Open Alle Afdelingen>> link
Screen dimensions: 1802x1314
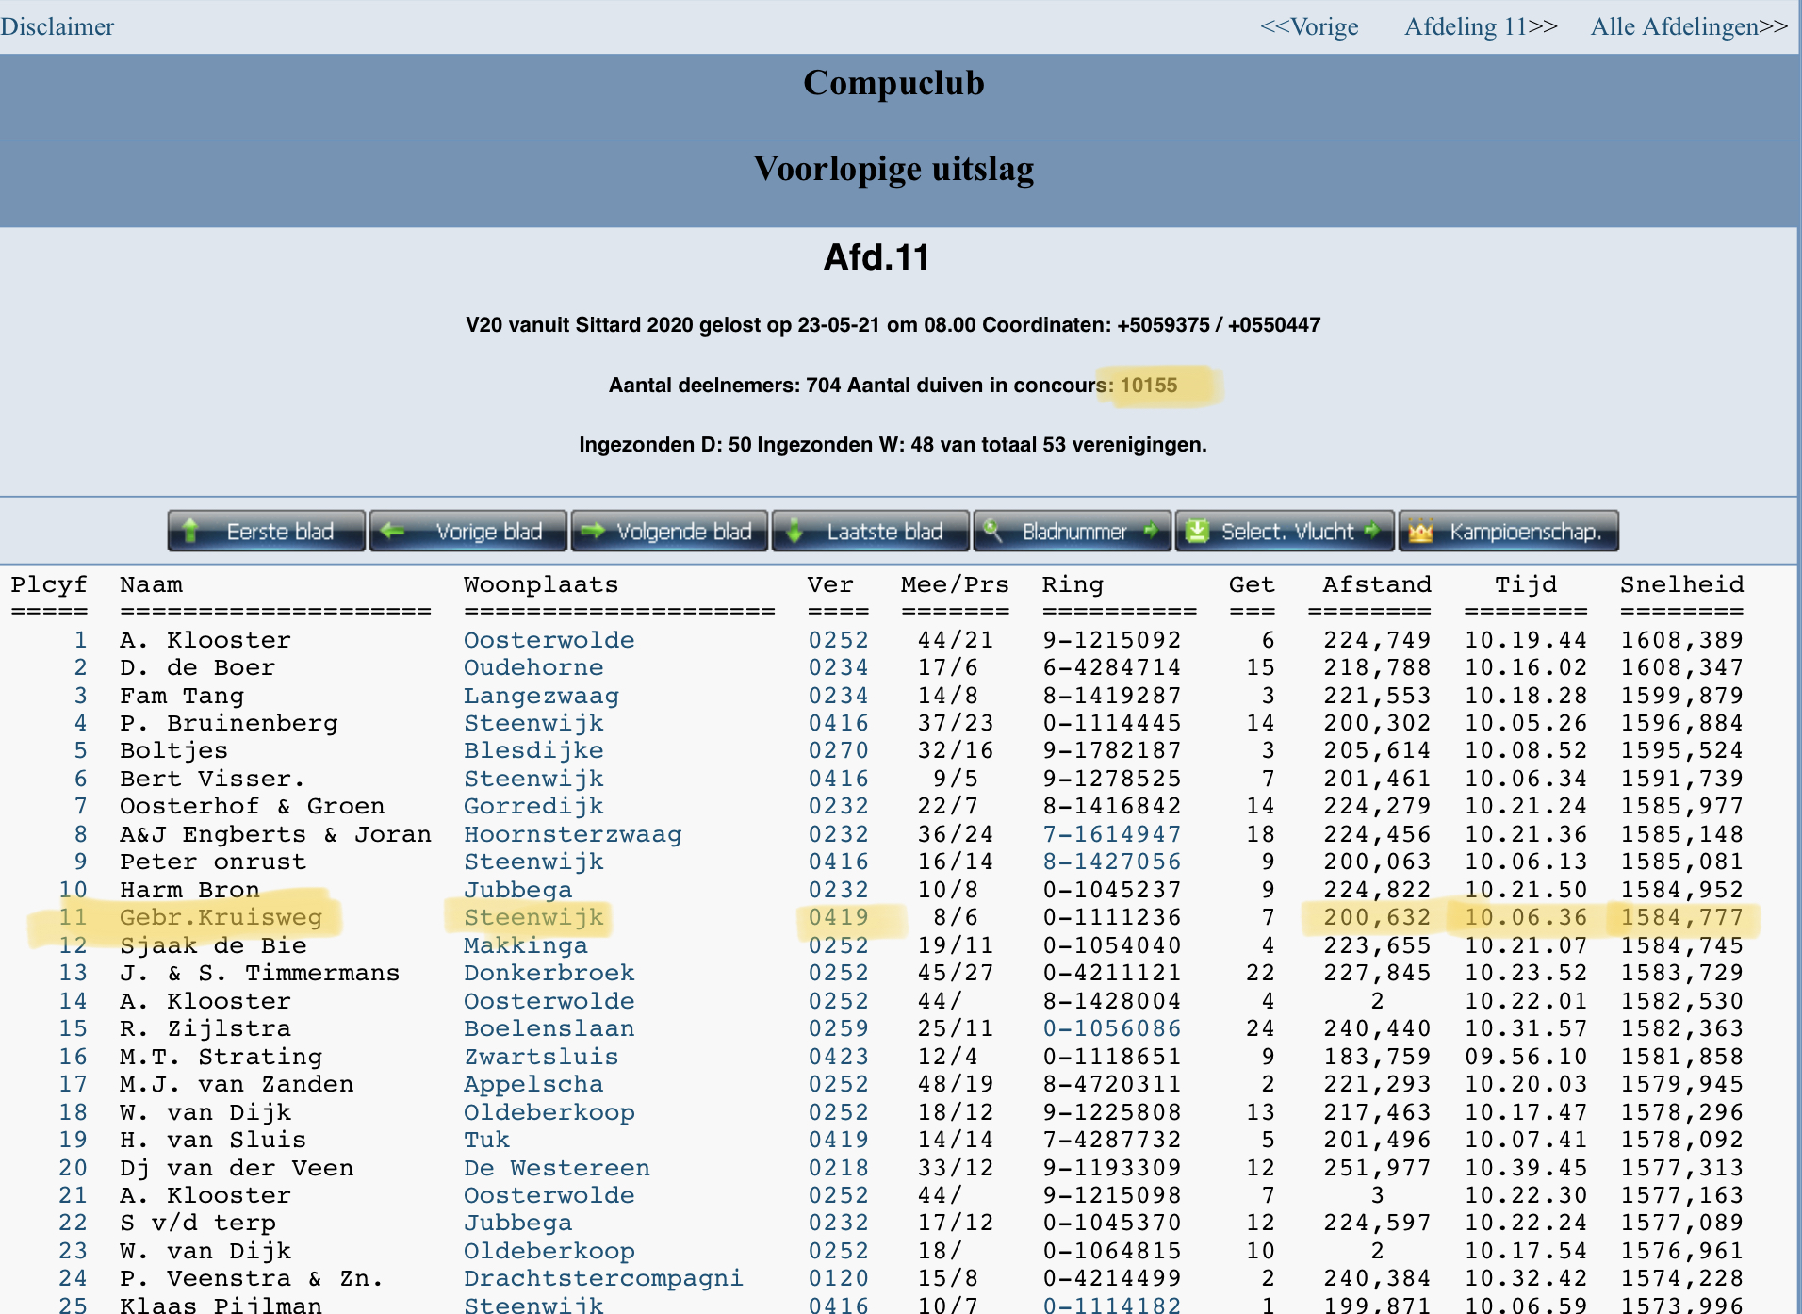pos(1689,26)
